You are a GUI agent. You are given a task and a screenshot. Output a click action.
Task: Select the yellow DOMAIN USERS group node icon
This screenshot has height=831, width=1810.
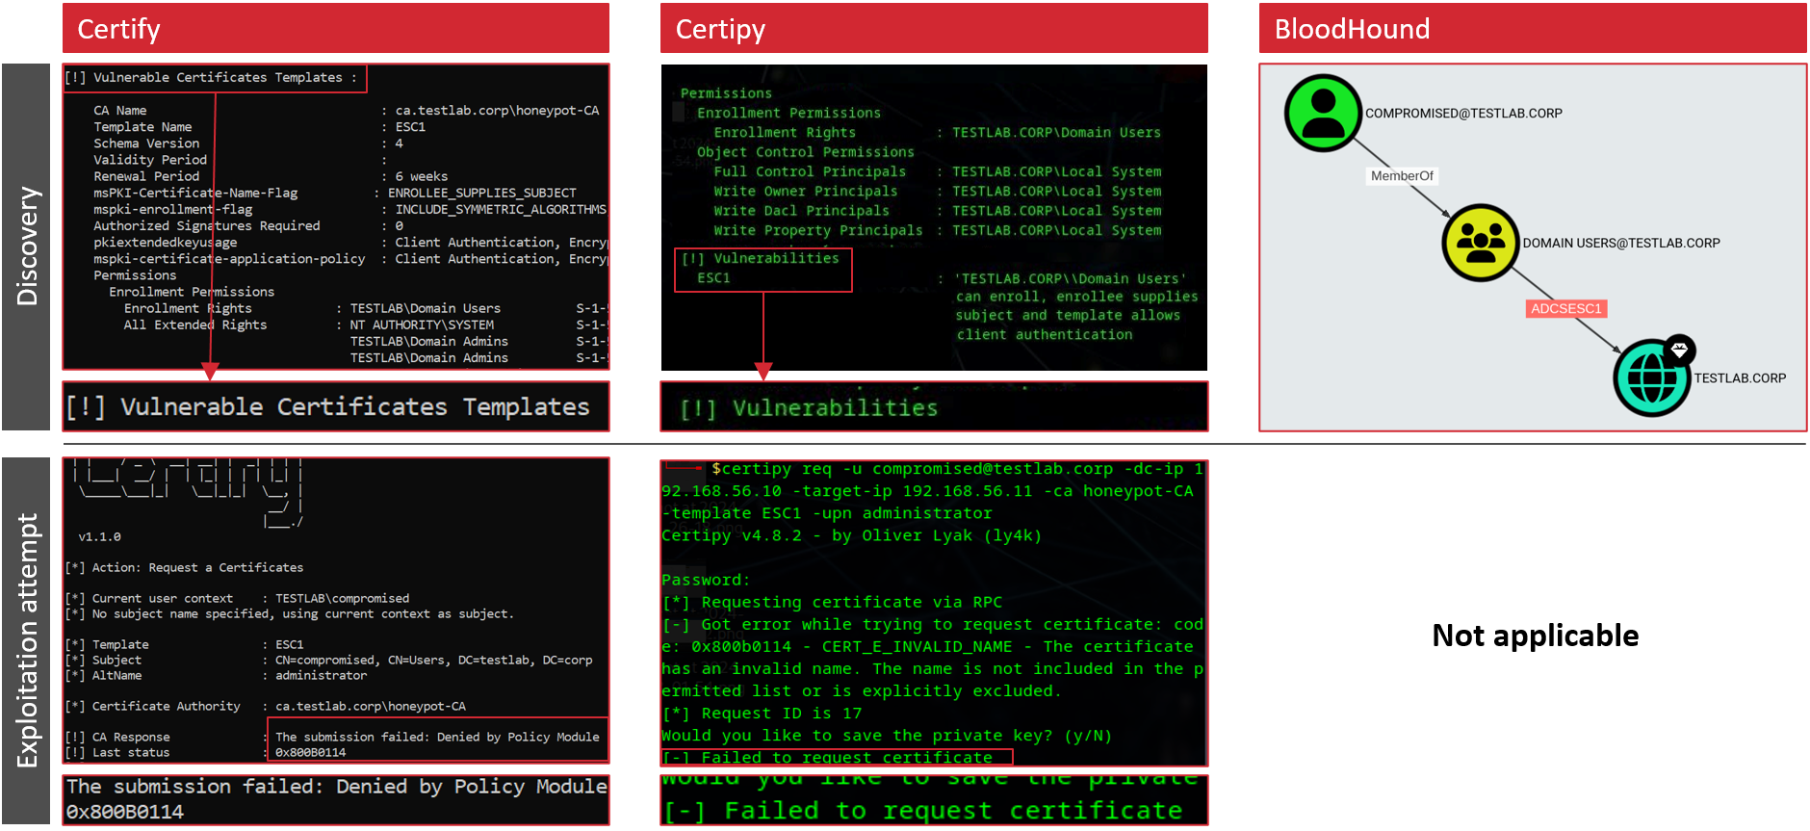click(1480, 243)
